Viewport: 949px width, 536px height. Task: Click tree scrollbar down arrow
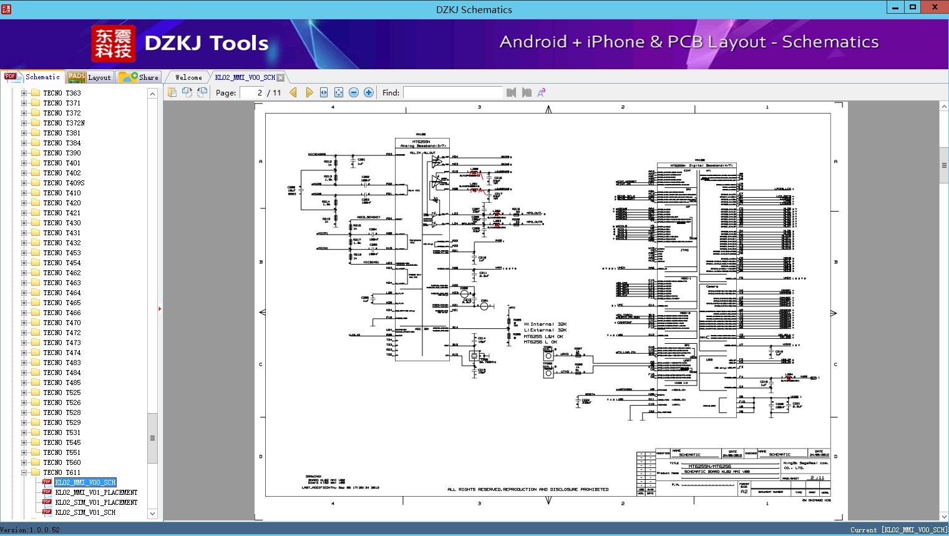152,514
